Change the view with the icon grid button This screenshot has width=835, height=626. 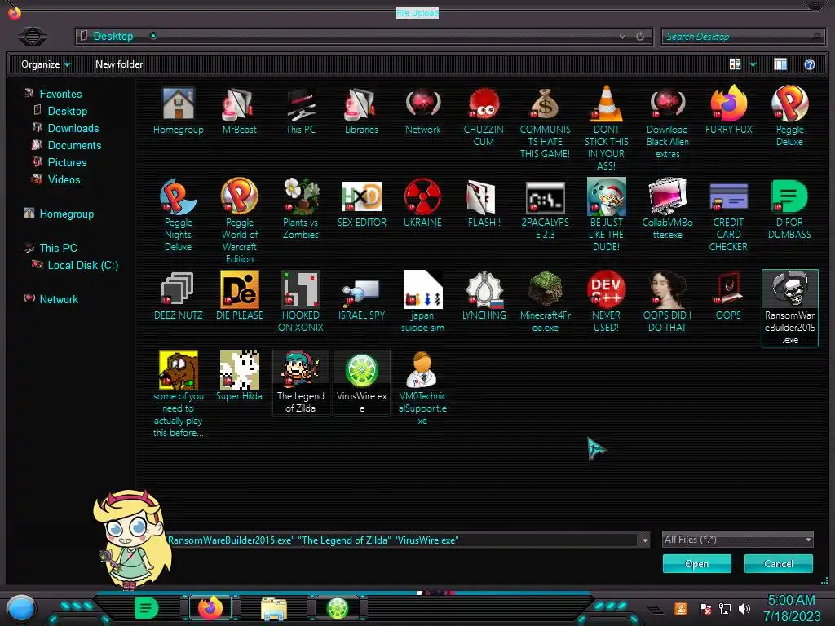735,64
